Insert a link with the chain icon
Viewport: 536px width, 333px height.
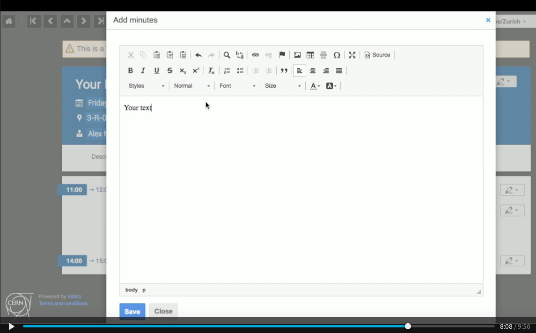[255, 55]
